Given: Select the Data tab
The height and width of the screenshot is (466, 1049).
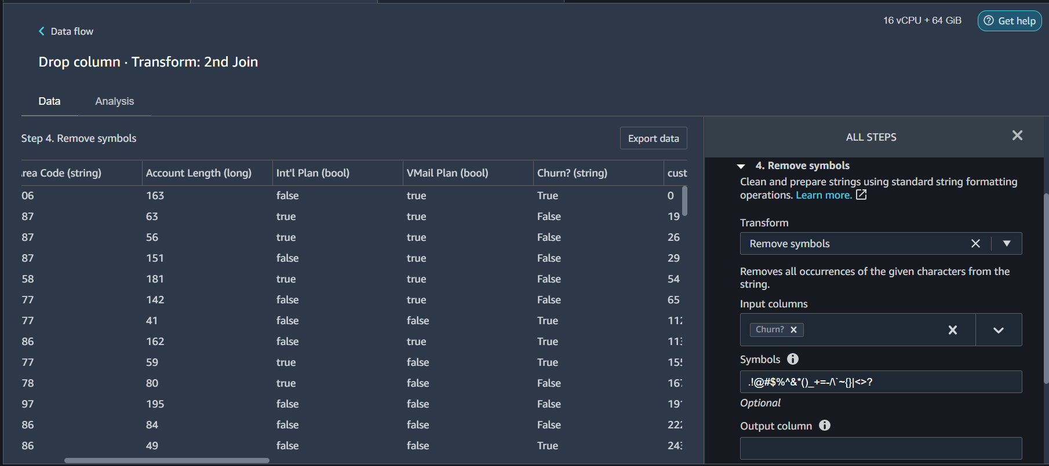Looking at the screenshot, I should coord(49,101).
